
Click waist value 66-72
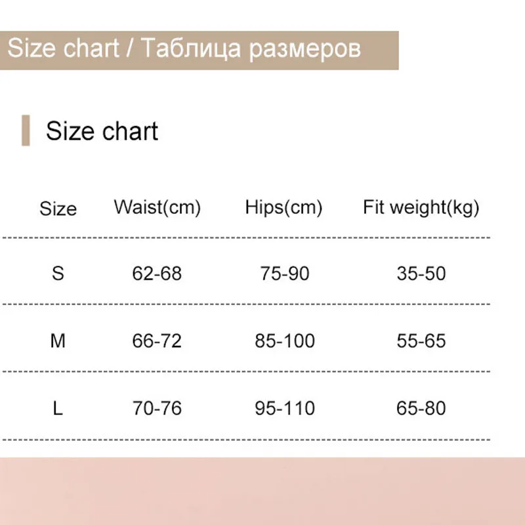coord(157,341)
